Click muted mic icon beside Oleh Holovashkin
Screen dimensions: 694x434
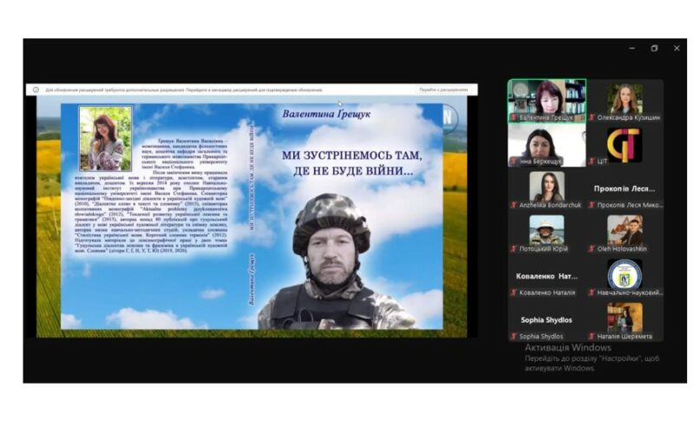(592, 248)
